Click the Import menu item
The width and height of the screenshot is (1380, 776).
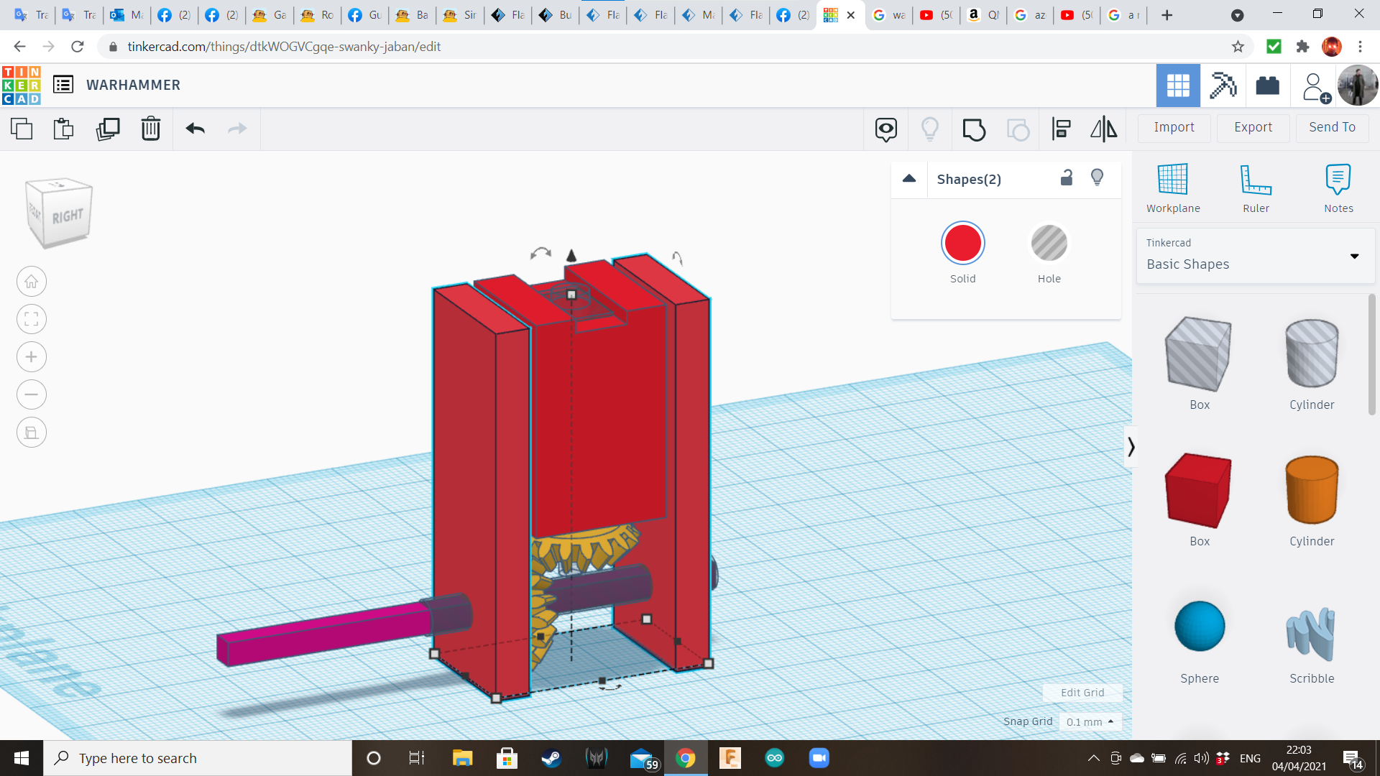click(x=1174, y=126)
